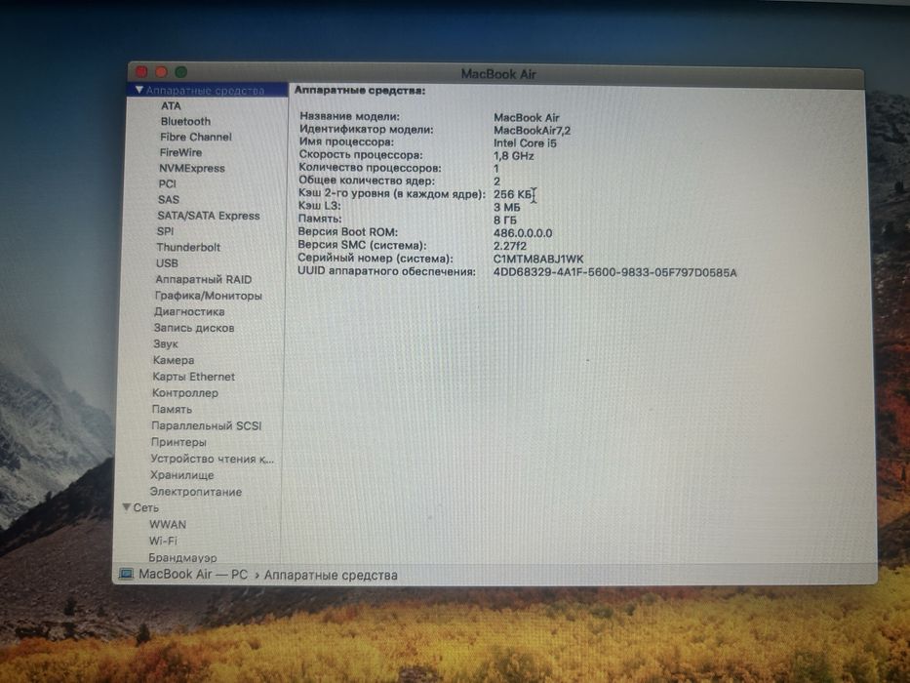Click the computer icon in path bar
The height and width of the screenshot is (683, 910).
(x=126, y=575)
